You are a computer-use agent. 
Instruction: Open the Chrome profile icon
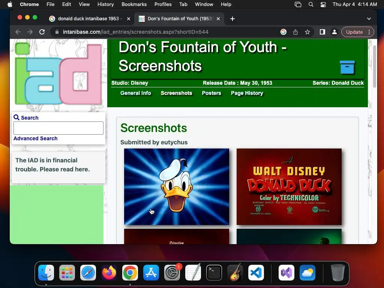(334, 32)
